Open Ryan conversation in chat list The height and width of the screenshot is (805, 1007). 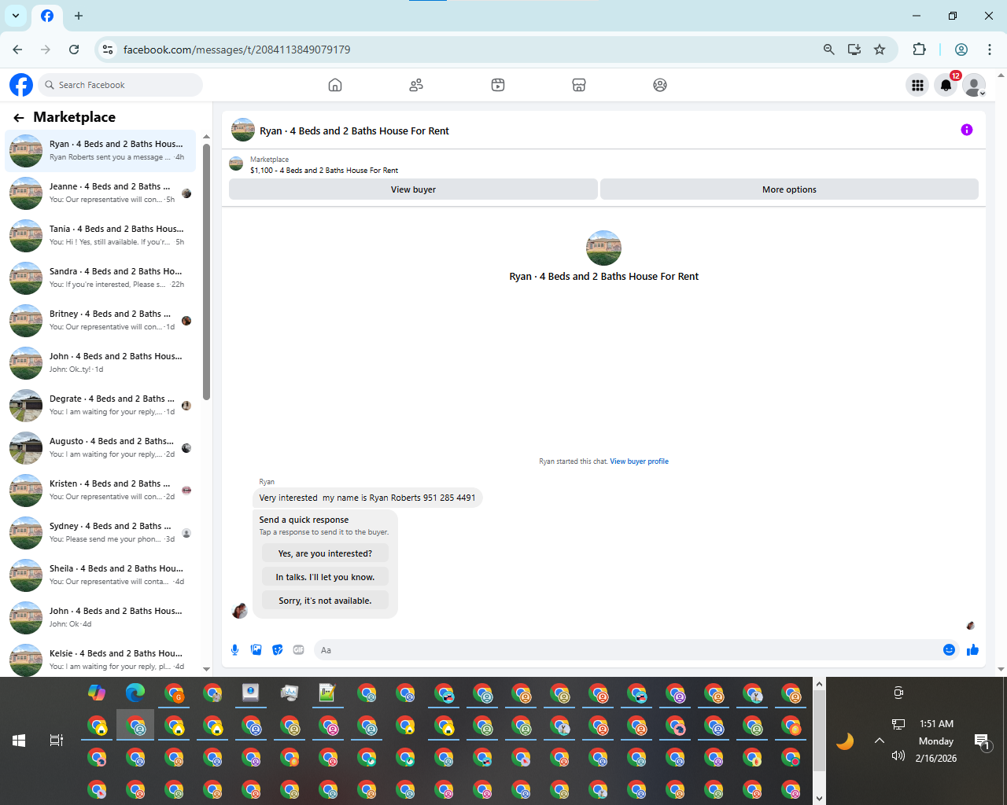click(x=101, y=150)
